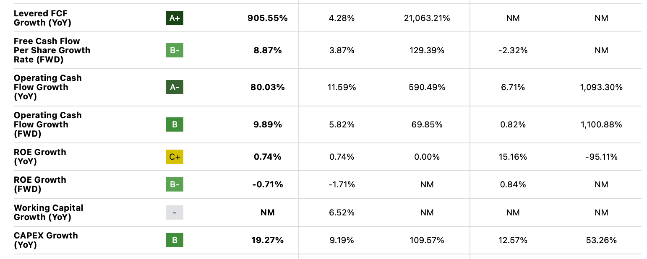Click the gray dash badge for Working Capital Growth

175,212
